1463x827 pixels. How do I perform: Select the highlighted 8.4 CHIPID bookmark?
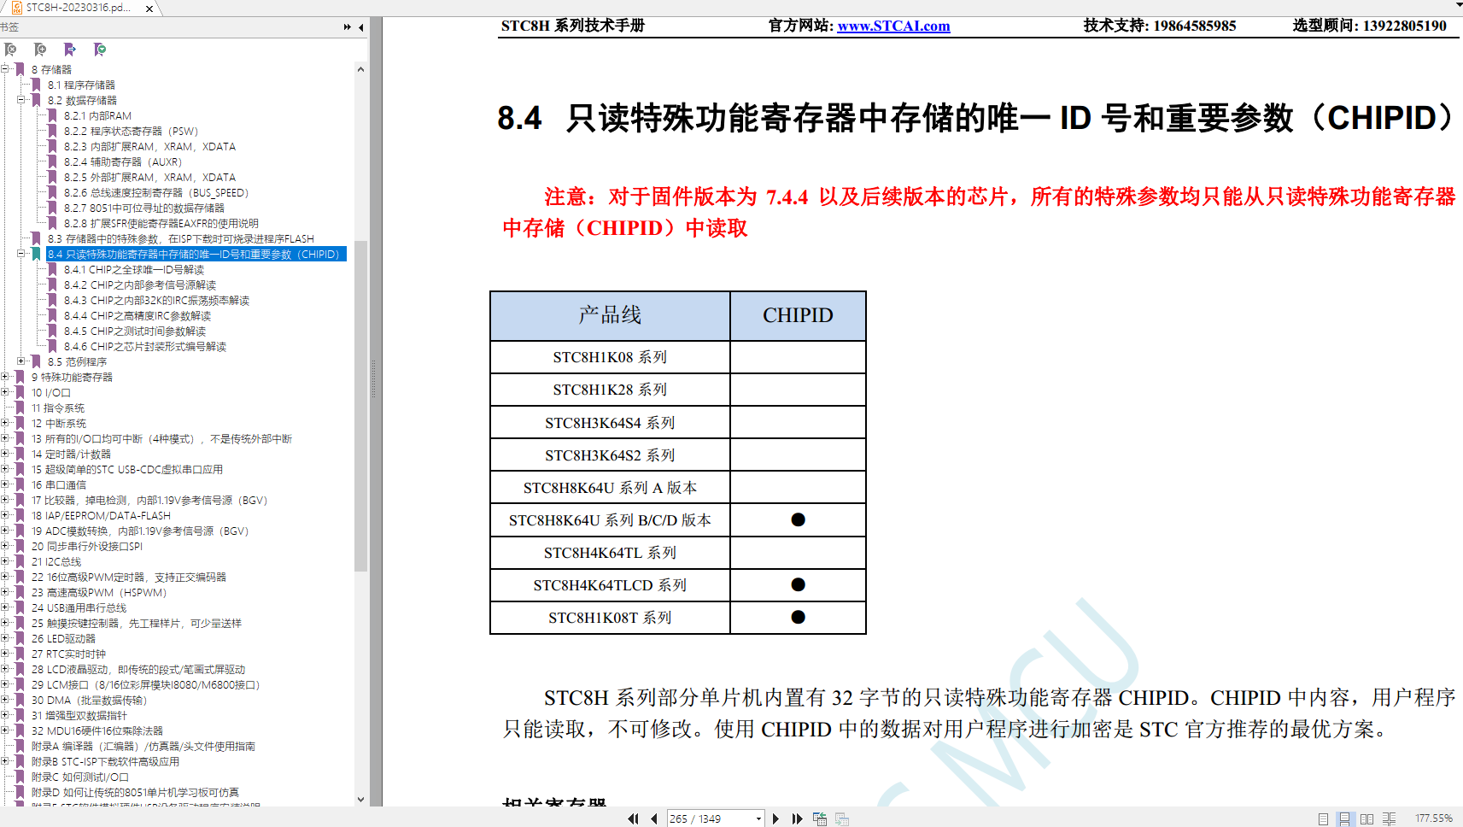(x=196, y=254)
